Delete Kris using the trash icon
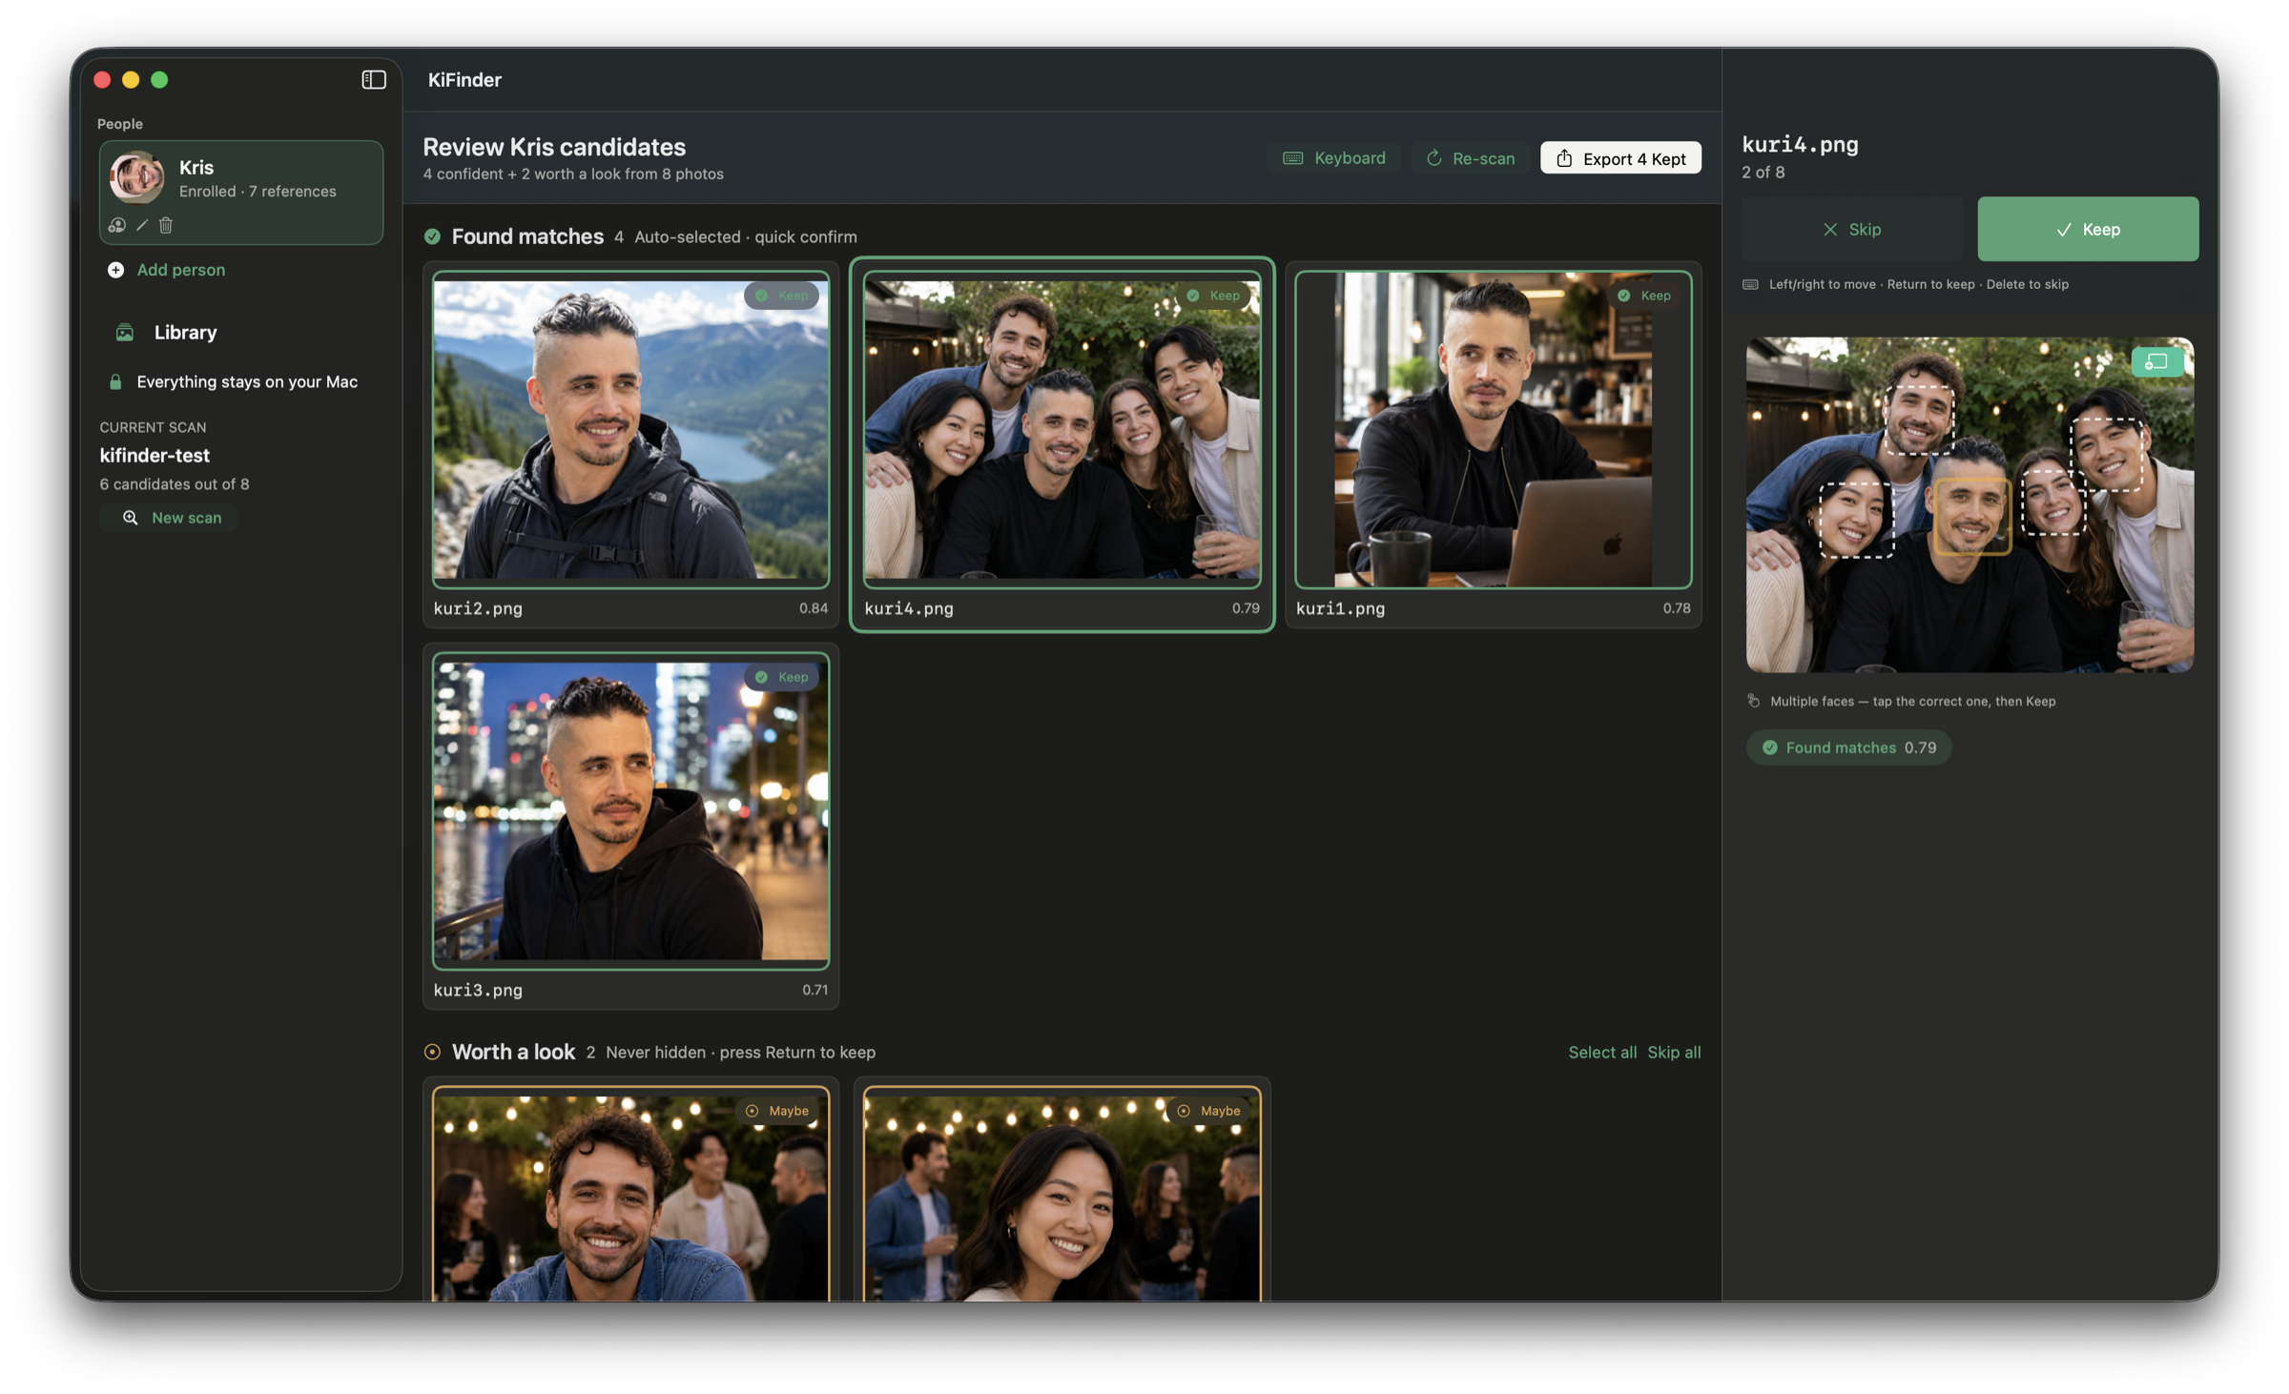 pyautogui.click(x=166, y=225)
